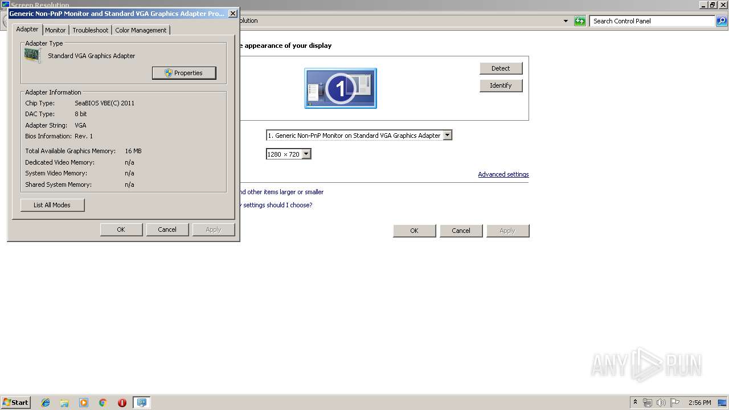Viewport: 729px width, 410px height.
Task: Click the 'System Video Memory:' label
Action: pyautogui.click(x=56, y=173)
